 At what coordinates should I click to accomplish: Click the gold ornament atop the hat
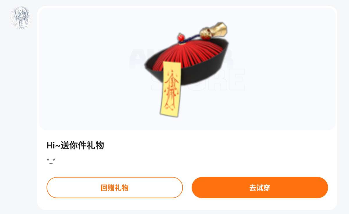pyautogui.click(x=213, y=31)
